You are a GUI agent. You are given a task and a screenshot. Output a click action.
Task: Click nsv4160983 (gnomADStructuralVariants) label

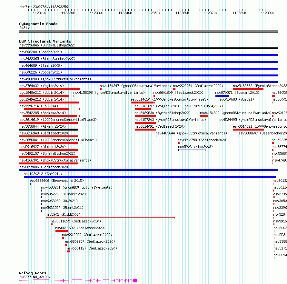[x=55, y=79]
